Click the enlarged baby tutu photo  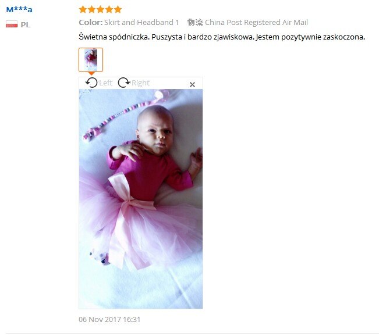(x=141, y=199)
